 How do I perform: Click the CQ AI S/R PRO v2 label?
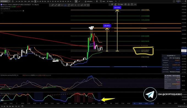[x=5, y=9]
